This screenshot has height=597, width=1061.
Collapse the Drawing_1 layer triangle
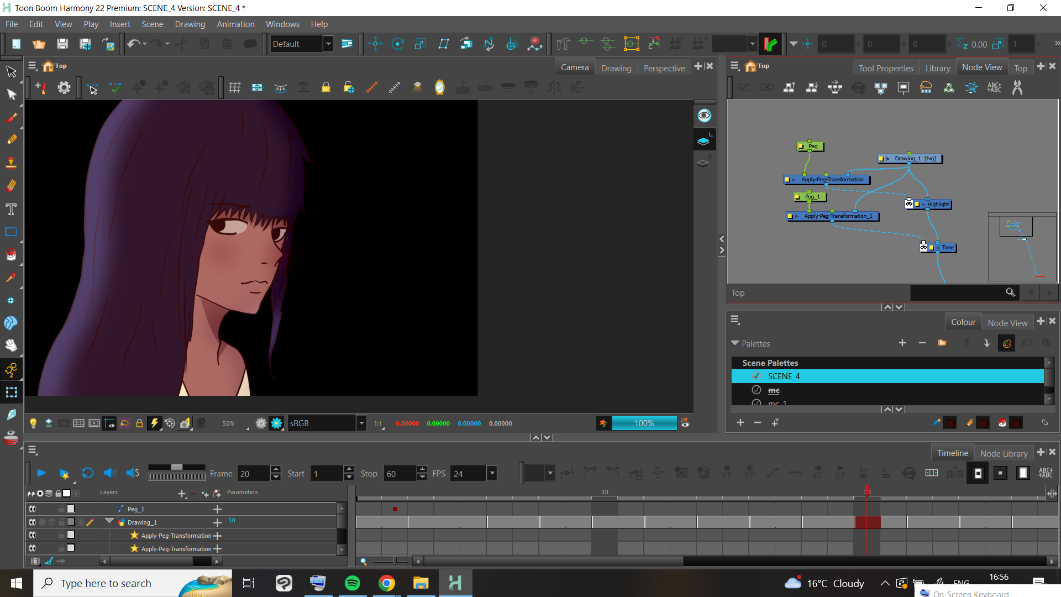pos(109,521)
